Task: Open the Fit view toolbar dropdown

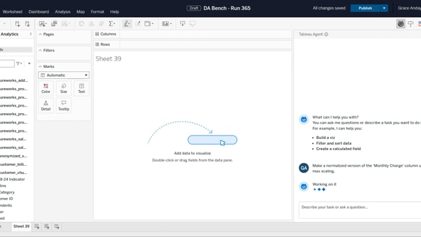Action: 149,24
